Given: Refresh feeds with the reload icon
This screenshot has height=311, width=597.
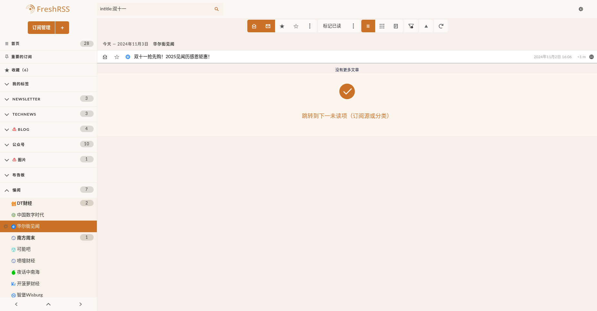Looking at the screenshot, I should point(441,26).
